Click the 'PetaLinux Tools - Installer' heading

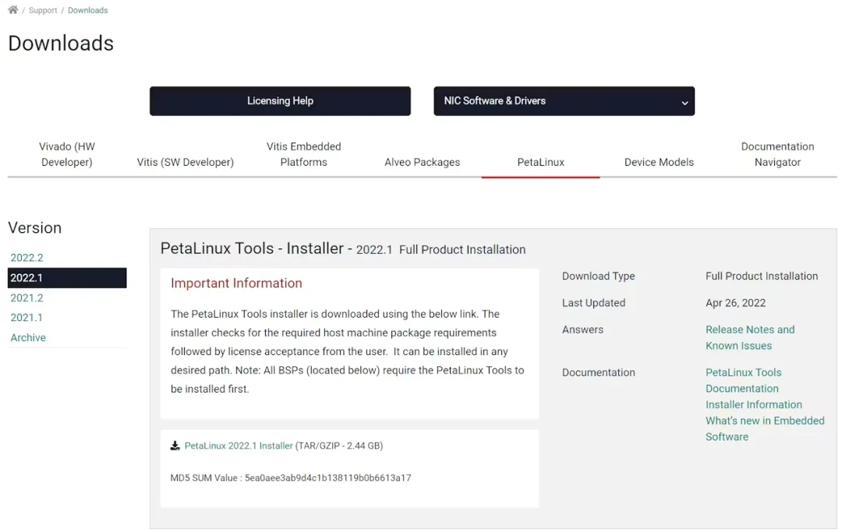(x=252, y=248)
